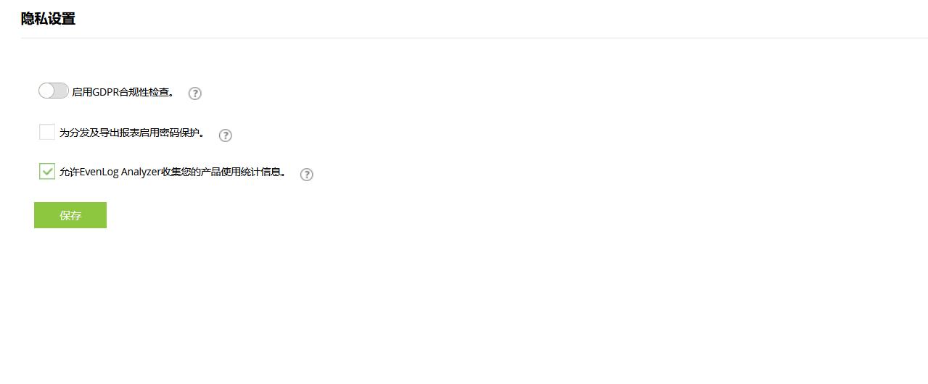Click the 密码保护 text in the label
This screenshot has width=928, height=384.
coord(181,133)
